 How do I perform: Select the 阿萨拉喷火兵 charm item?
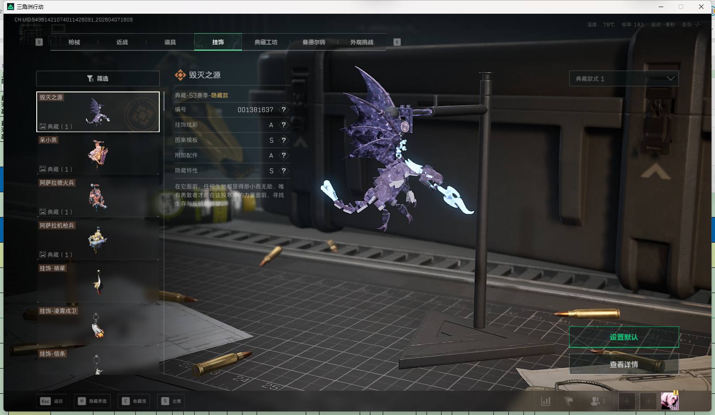coord(98,197)
